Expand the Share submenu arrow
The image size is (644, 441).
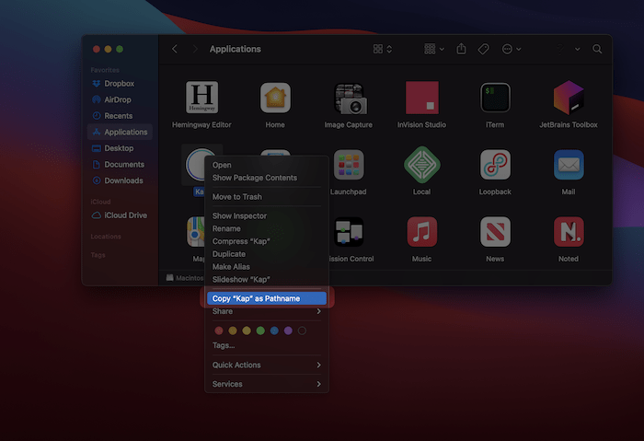[x=318, y=311]
